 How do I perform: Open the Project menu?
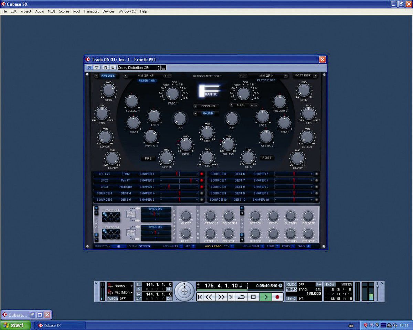pos(26,11)
